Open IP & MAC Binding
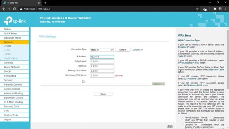229x129 pixels. (x=14, y=102)
